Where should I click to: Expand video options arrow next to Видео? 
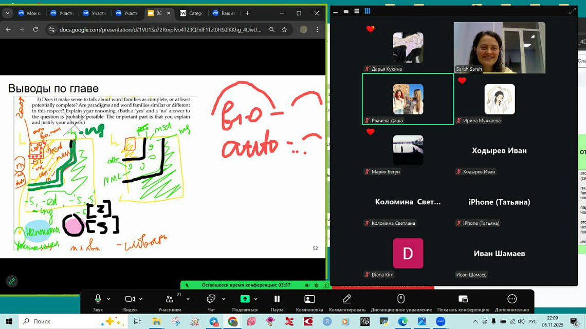[x=141, y=299]
